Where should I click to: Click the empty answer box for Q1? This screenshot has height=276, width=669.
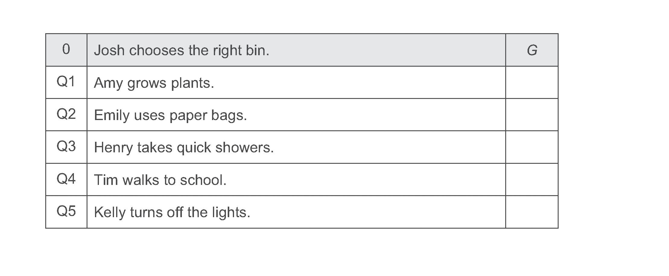pos(532,82)
